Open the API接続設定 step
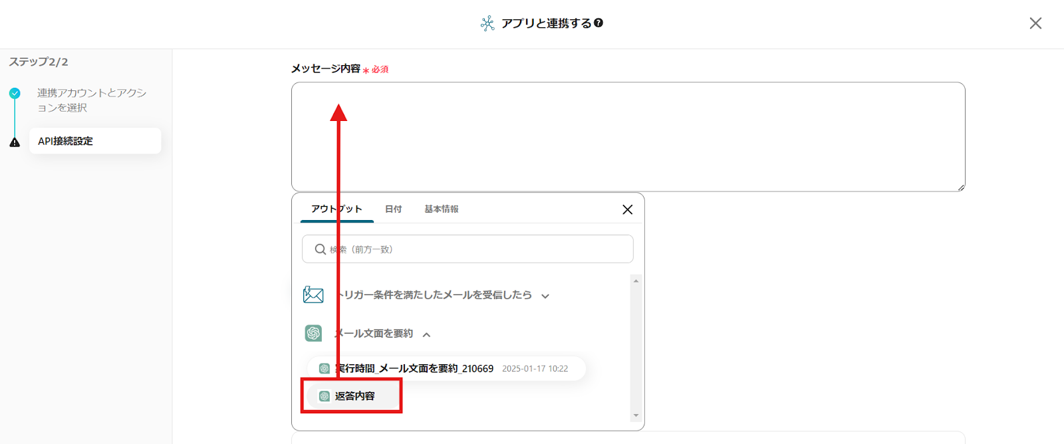 coord(95,141)
